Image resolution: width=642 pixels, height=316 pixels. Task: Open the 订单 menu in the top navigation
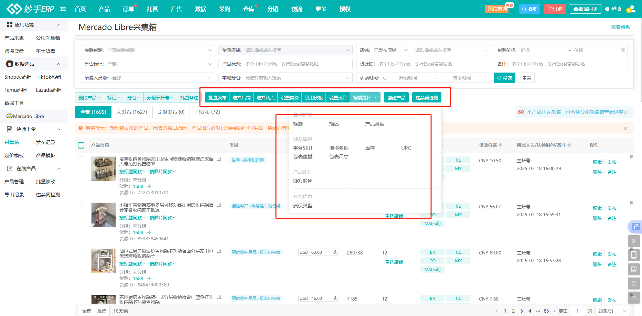tap(128, 9)
